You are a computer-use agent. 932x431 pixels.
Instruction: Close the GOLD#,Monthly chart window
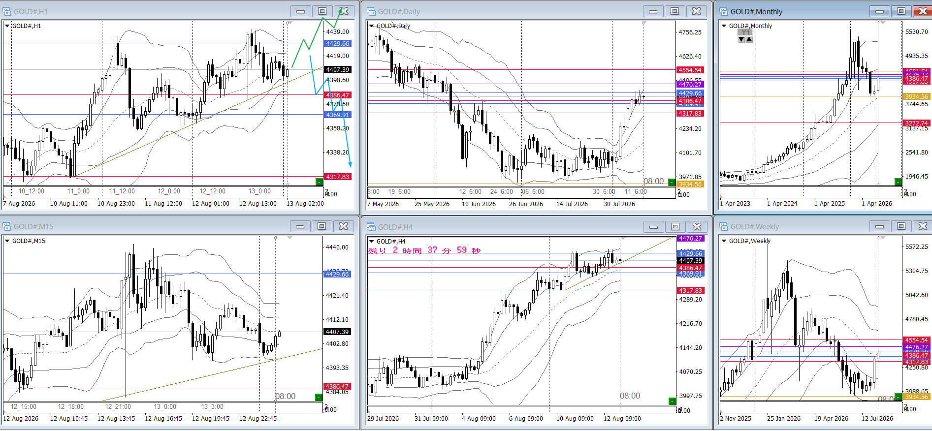pyautogui.click(x=923, y=11)
